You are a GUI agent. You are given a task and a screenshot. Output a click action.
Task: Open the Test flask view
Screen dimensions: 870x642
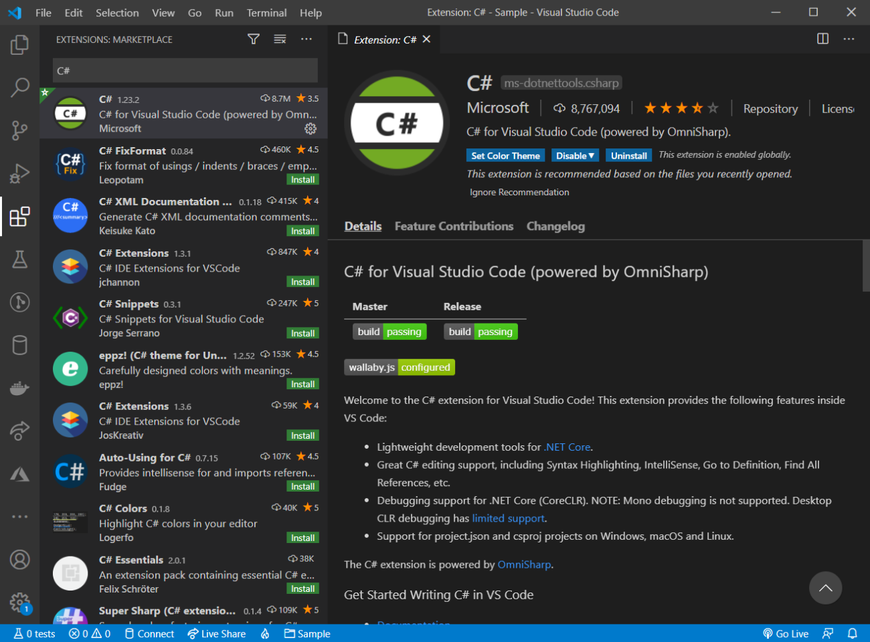tap(19, 259)
